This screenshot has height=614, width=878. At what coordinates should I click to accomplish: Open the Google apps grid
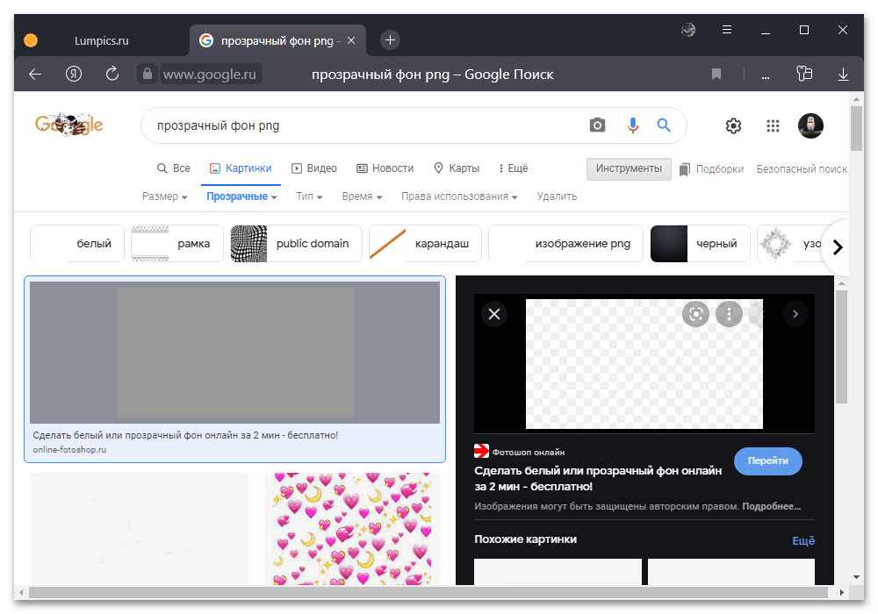tap(773, 126)
